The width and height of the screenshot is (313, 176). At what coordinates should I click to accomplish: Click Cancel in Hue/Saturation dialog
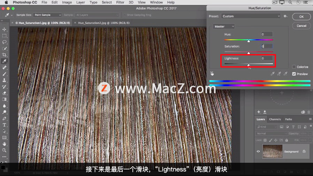click(301, 26)
